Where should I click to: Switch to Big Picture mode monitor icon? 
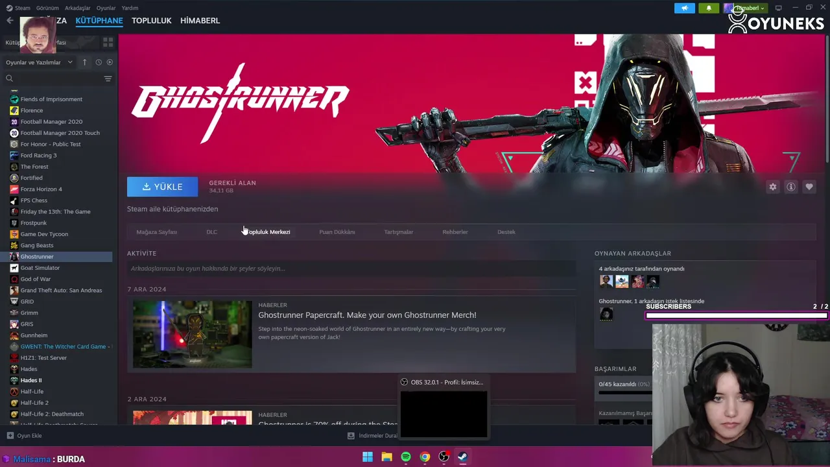pos(778,8)
